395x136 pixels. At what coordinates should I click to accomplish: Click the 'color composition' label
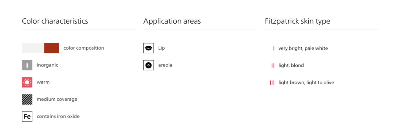tap(84, 48)
